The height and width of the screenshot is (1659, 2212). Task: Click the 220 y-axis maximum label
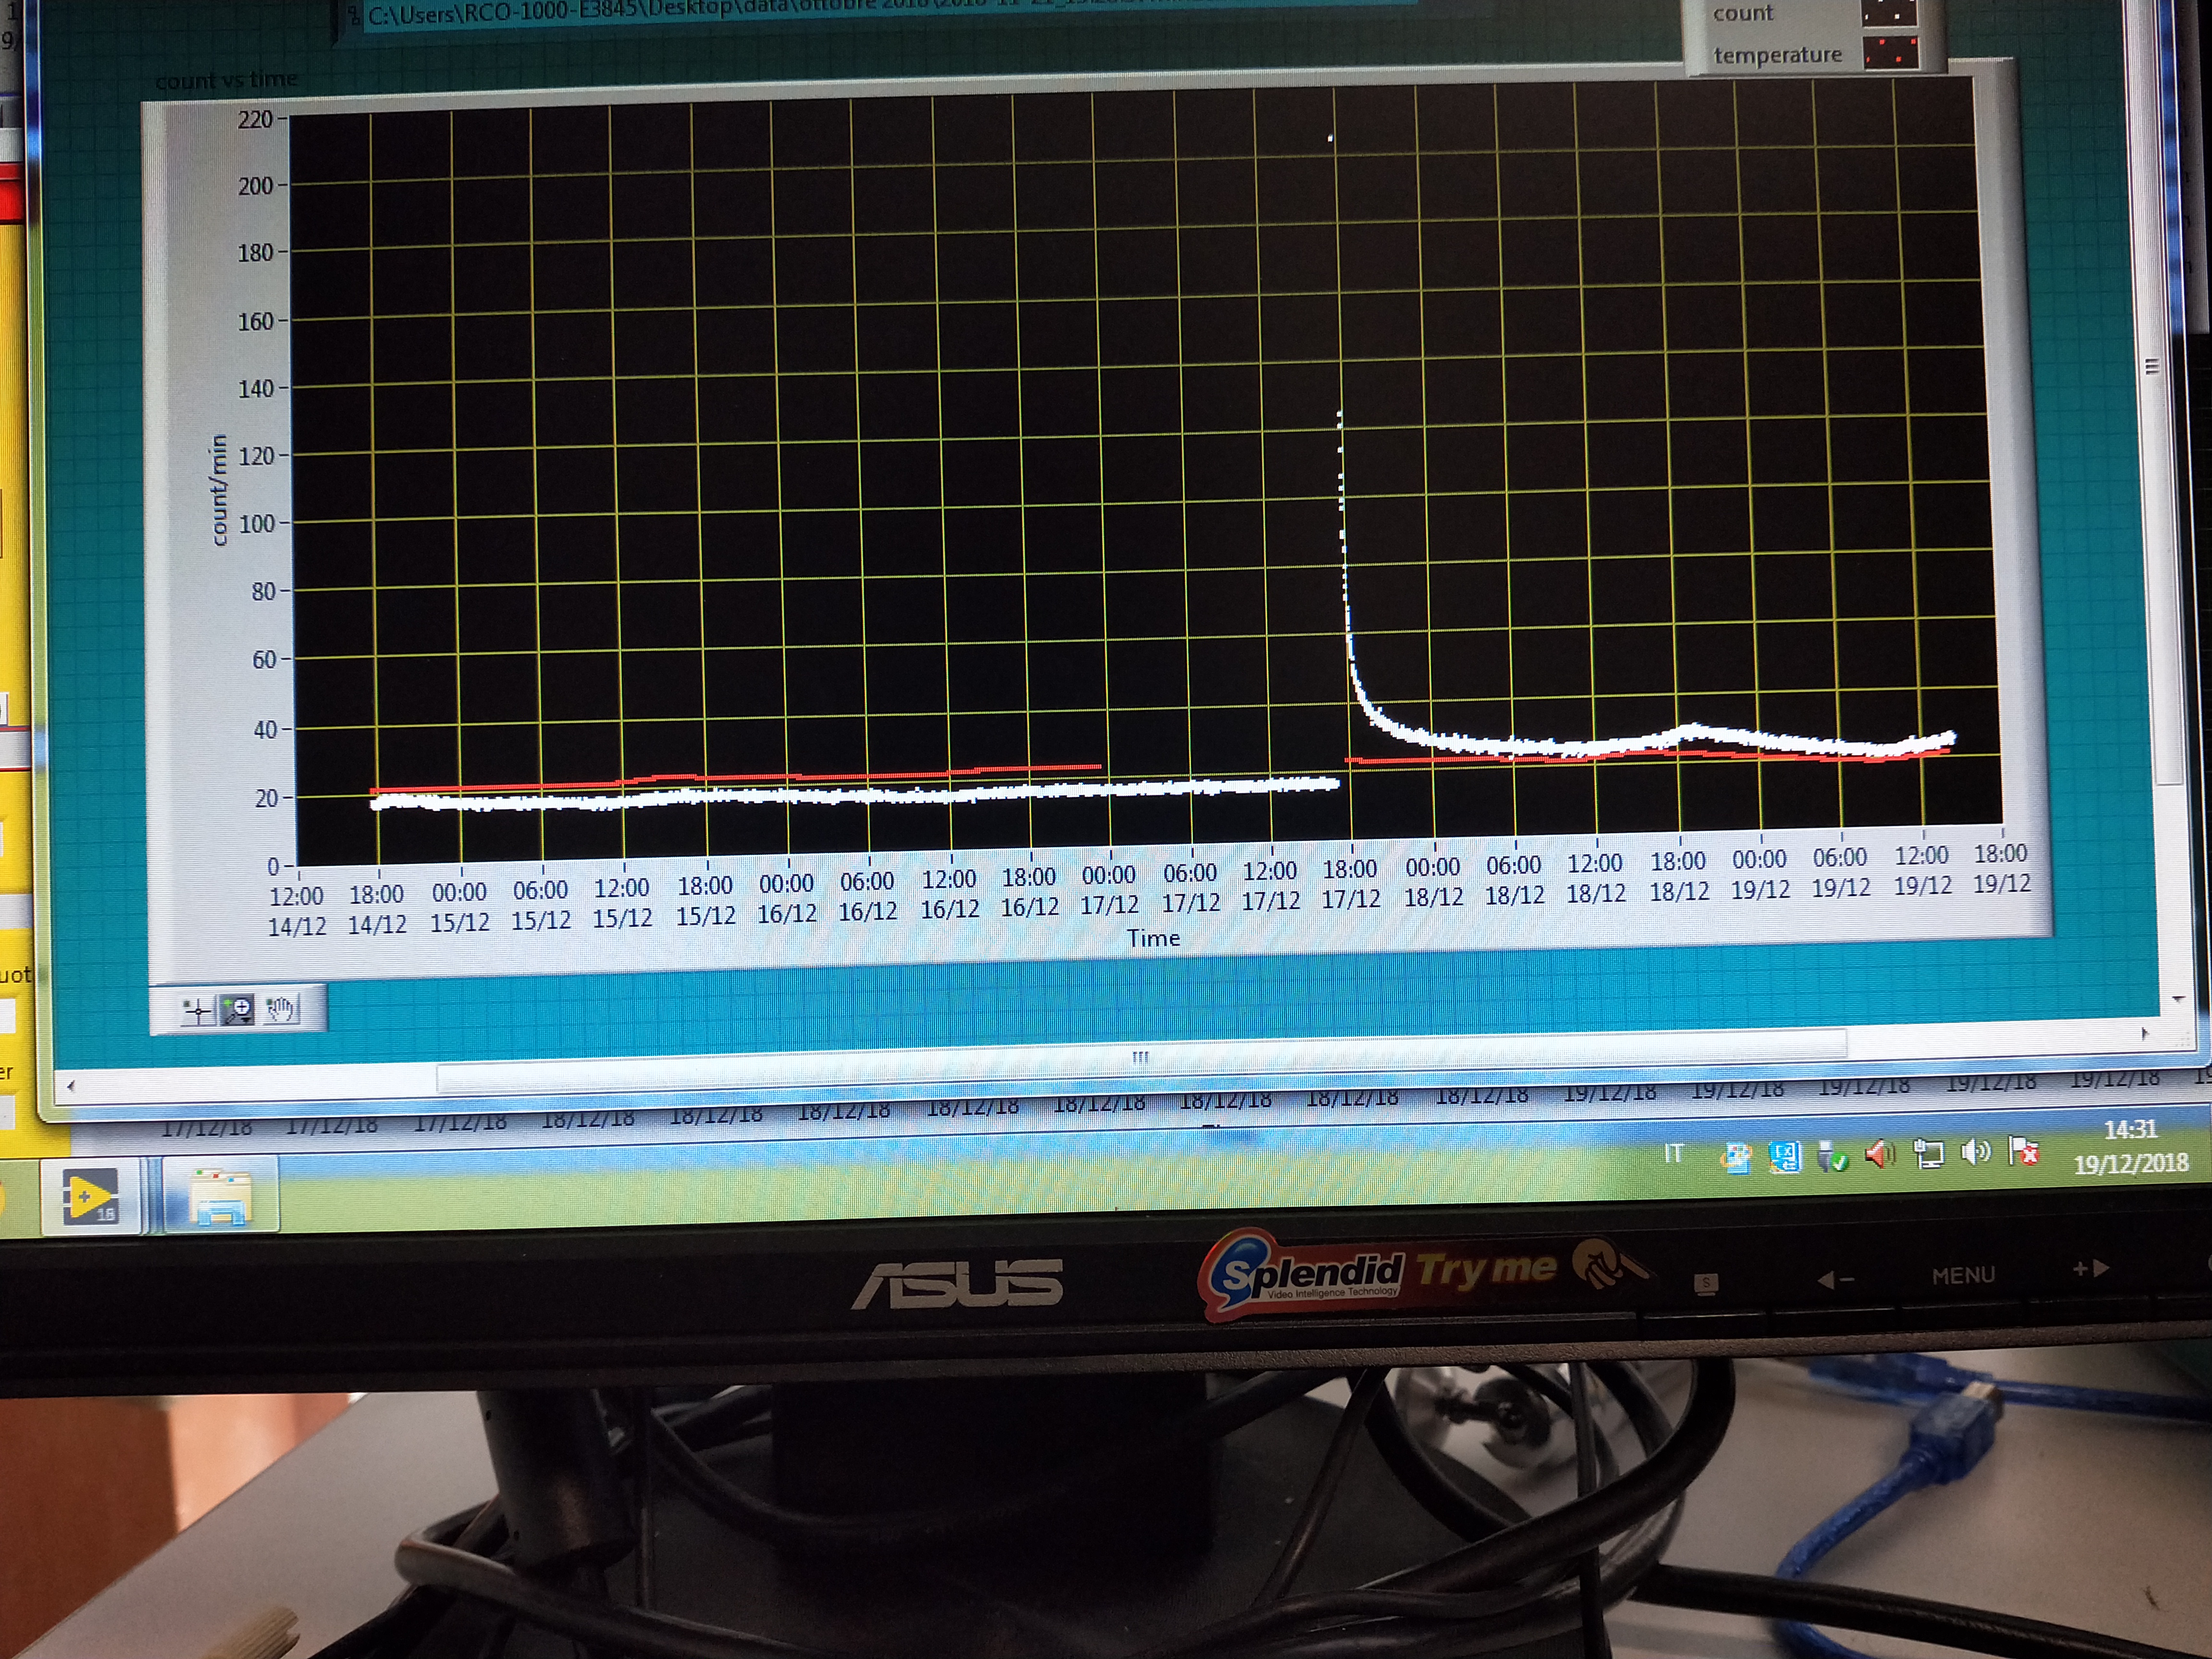(x=255, y=120)
